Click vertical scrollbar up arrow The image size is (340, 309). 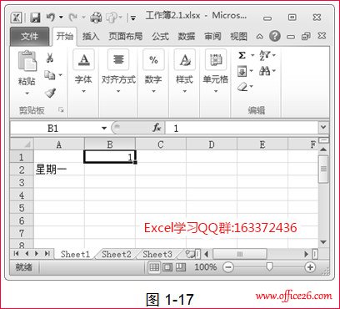point(323,149)
